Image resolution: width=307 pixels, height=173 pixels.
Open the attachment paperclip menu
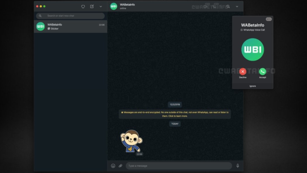tap(120, 166)
